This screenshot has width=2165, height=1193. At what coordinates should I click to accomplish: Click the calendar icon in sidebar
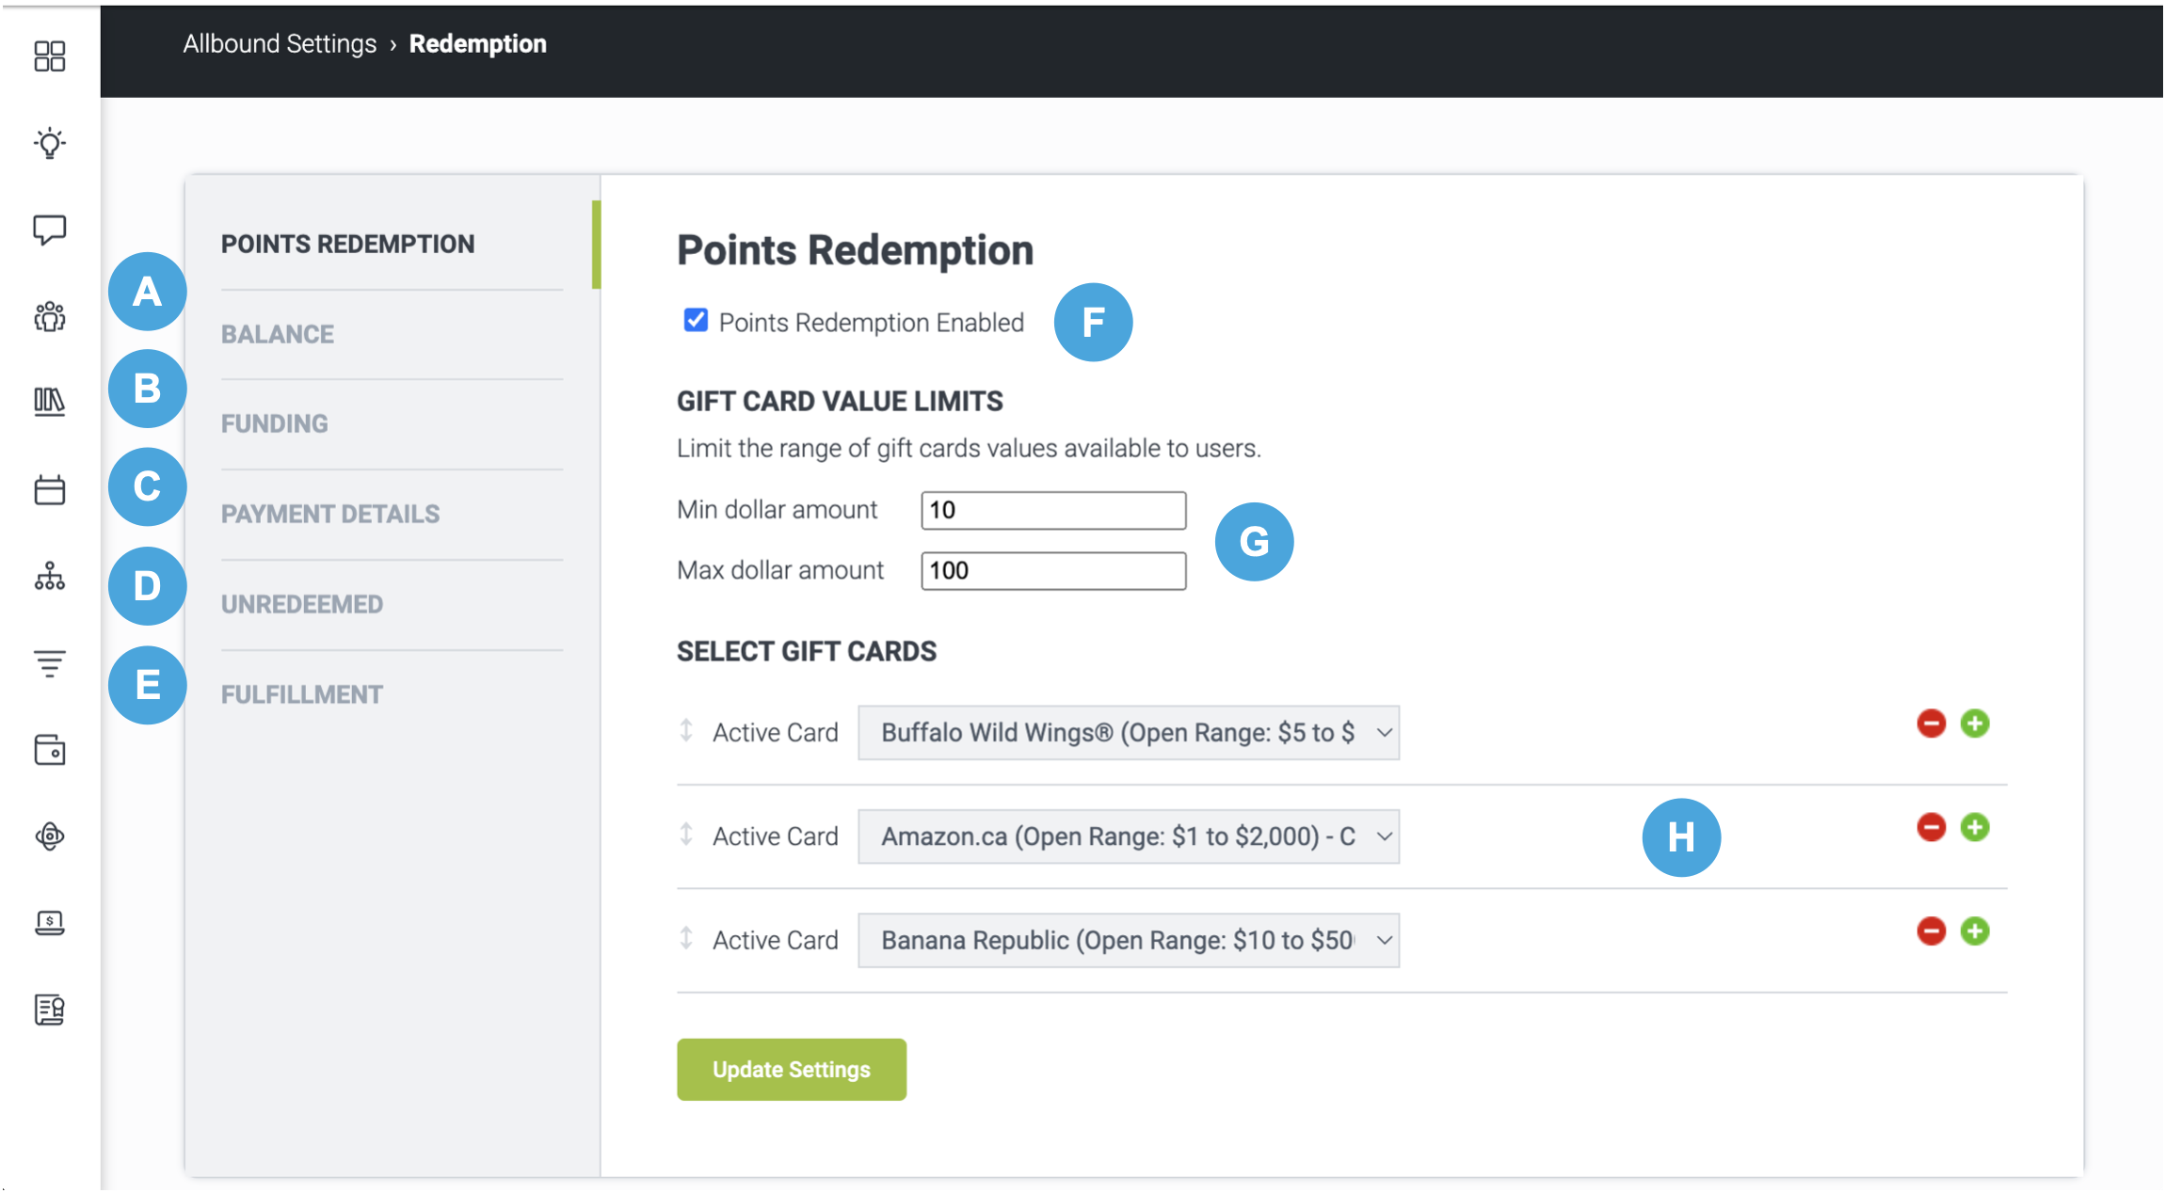pyautogui.click(x=50, y=489)
